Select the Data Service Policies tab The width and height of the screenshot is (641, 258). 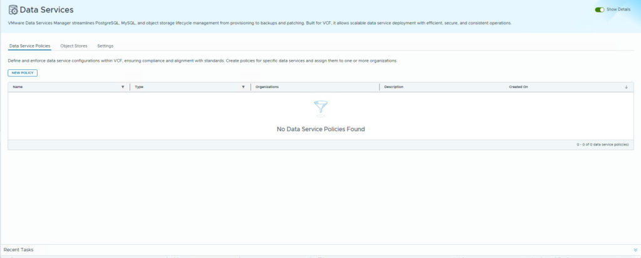point(30,46)
